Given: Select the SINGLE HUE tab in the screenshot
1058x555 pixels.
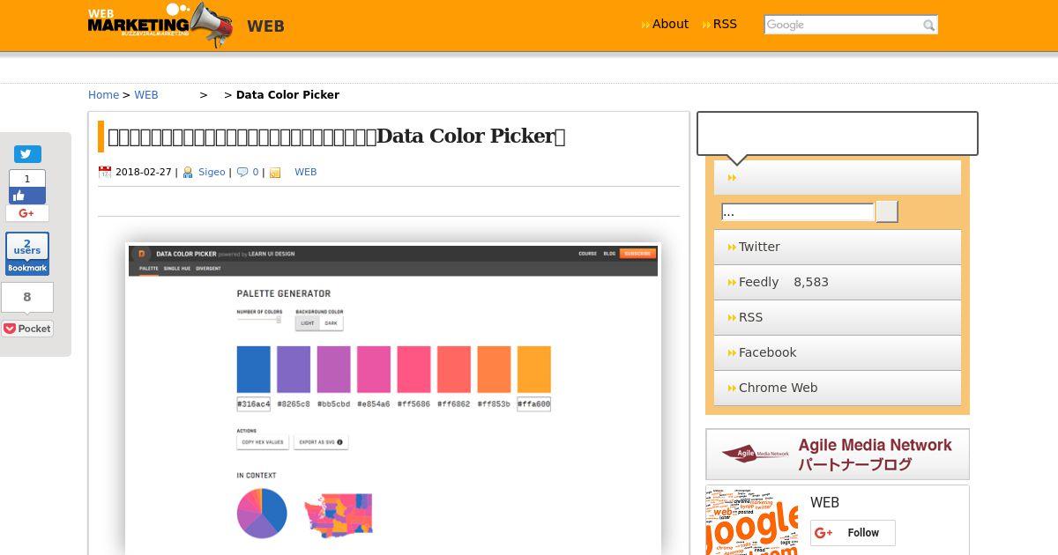Looking at the screenshot, I should [177, 268].
